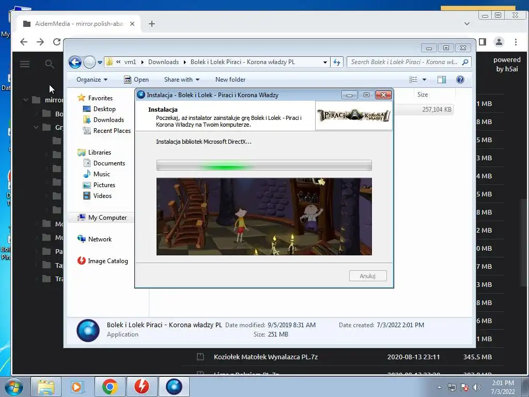The image size is (529, 397).
Task: Select My Computer in navigation pane
Action: (x=102, y=218)
